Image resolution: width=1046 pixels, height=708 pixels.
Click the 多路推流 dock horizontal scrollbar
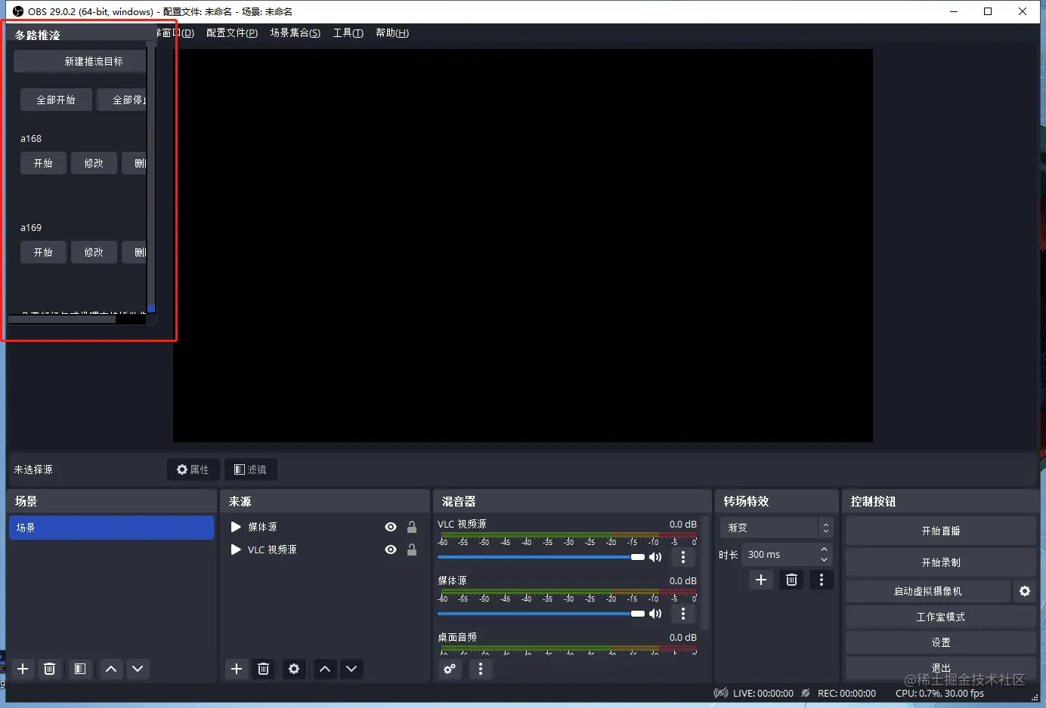pos(62,319)
